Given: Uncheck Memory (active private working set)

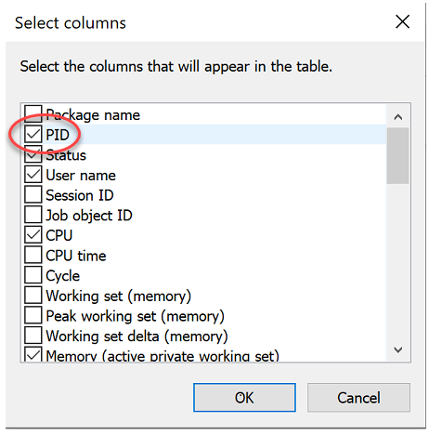Looking at the screenshot, I should (33, 354).
